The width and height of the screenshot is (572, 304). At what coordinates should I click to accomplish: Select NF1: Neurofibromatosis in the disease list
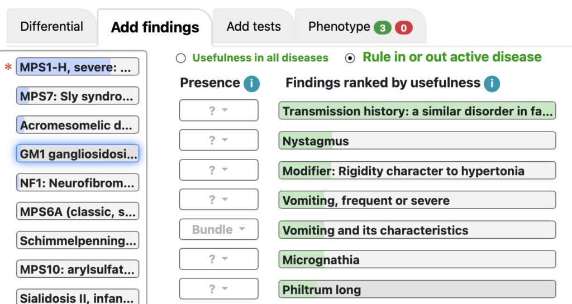point(78,182)
